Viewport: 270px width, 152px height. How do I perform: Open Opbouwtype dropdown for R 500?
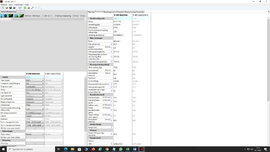tap(35, 134)
